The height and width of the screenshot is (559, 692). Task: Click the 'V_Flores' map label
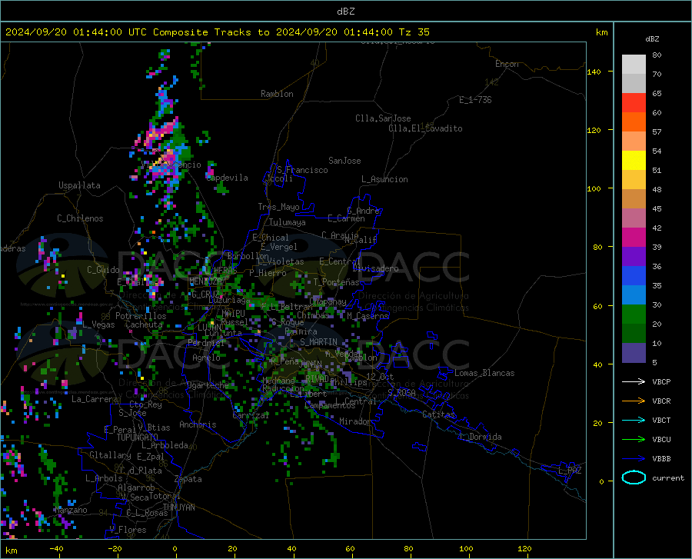[x=128, y=530]
